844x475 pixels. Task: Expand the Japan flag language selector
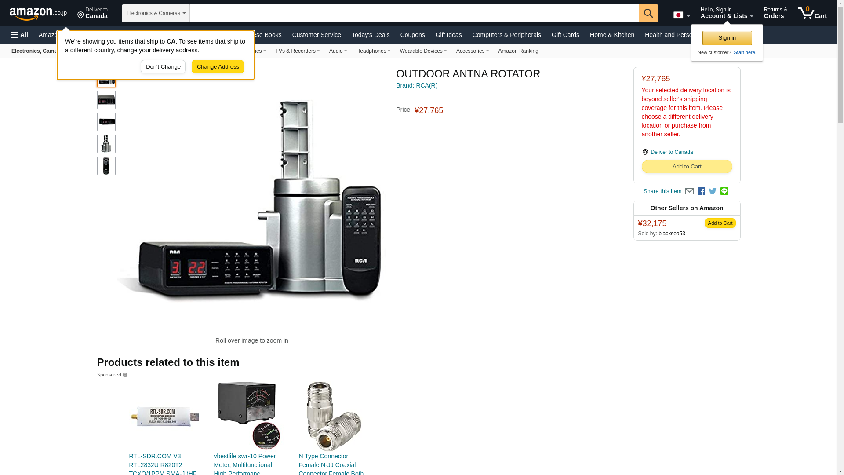point(681,15)
